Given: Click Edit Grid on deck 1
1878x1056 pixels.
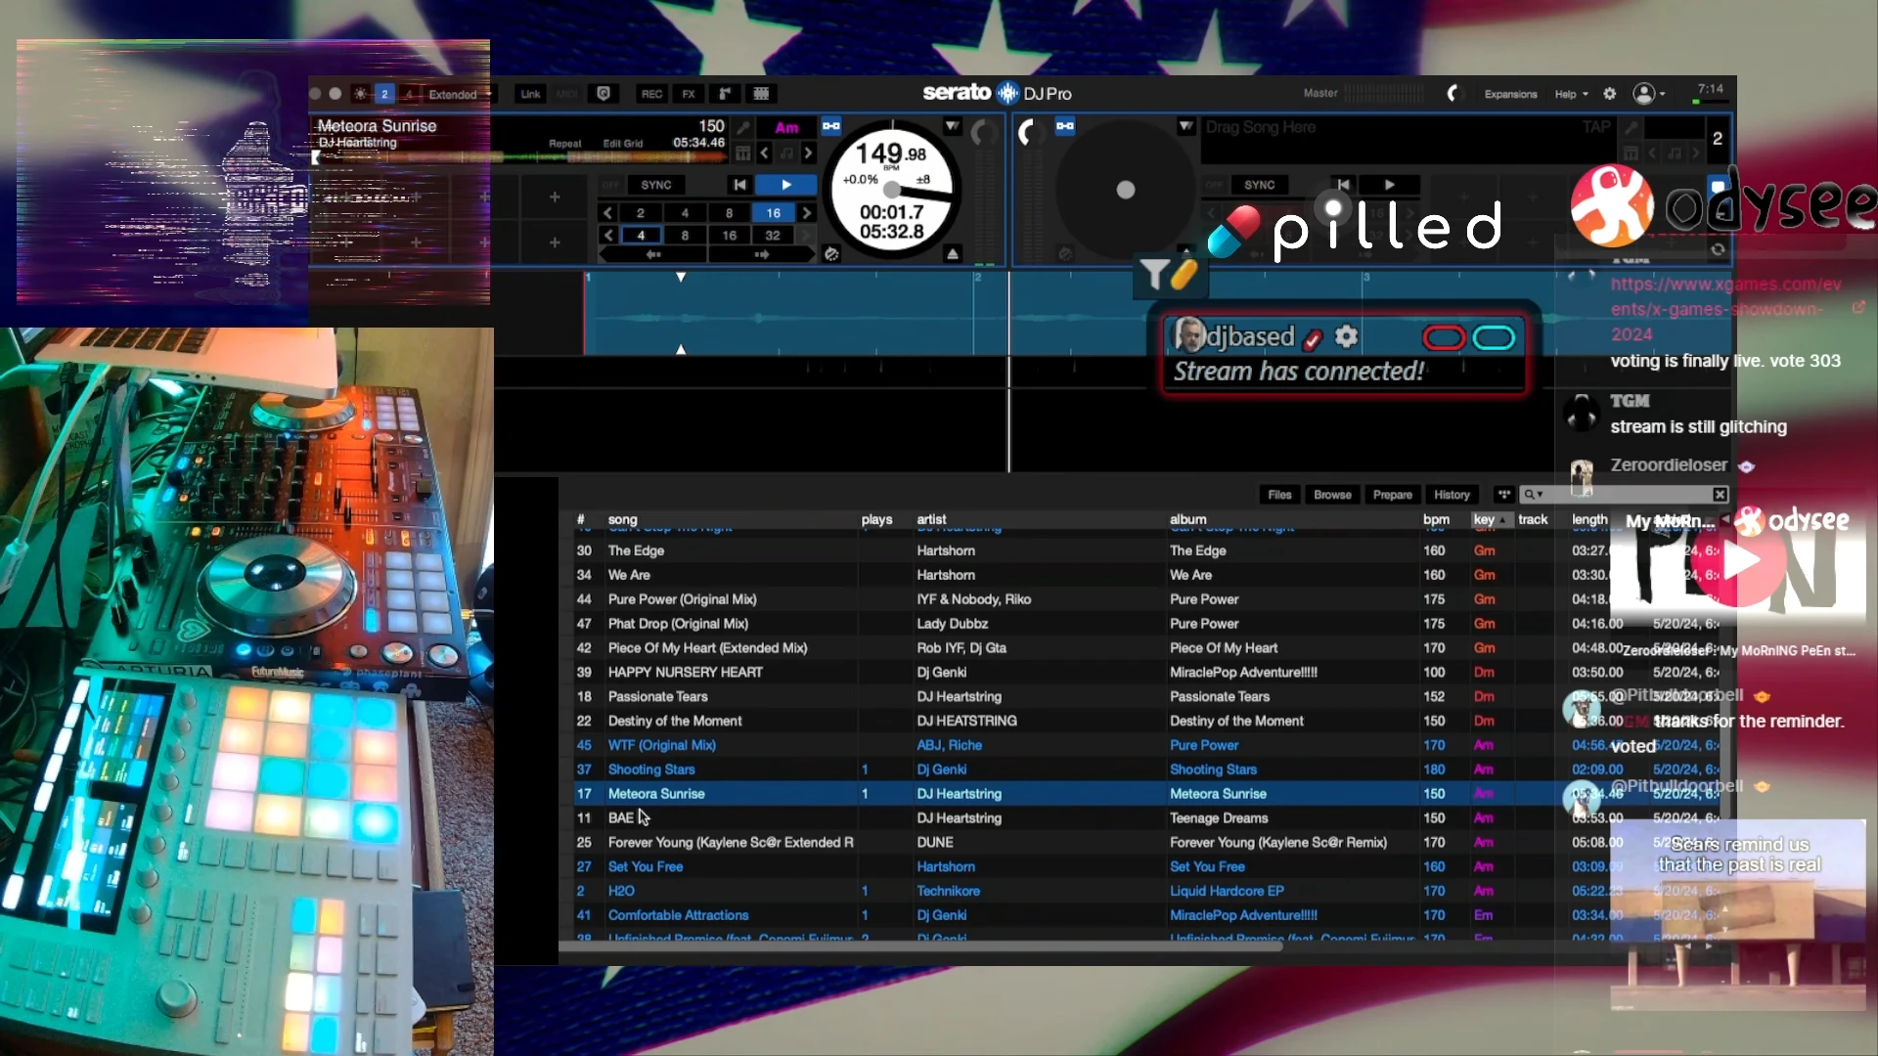Looking at the screenshot, I should coord(623,144).
